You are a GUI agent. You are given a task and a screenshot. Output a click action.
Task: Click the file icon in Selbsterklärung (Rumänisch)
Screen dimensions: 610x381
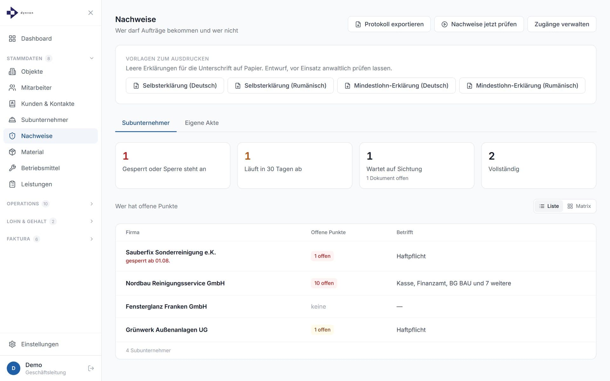pos(238,86)
